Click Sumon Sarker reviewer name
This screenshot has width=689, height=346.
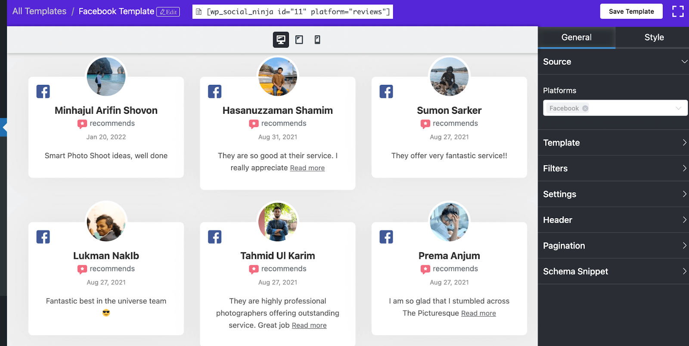tap(449, 110)
